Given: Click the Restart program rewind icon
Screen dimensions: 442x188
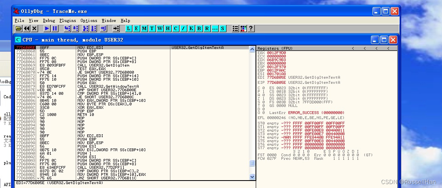Looking at the screenshot, I should coord(27,29).
